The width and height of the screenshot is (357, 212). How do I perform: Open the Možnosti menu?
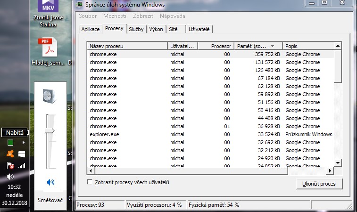coord(115,16)
